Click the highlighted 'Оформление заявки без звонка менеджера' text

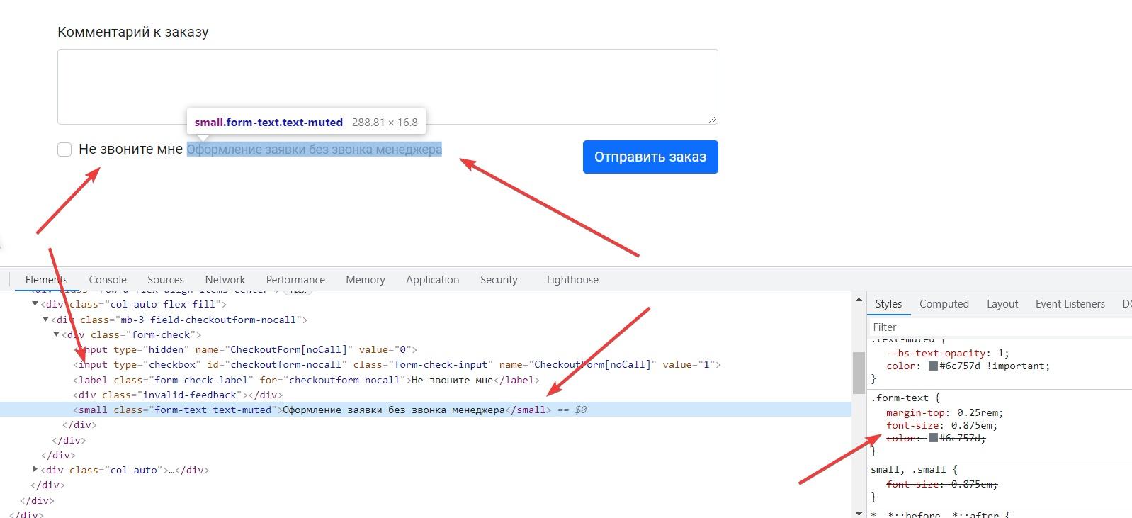point(315,150)
